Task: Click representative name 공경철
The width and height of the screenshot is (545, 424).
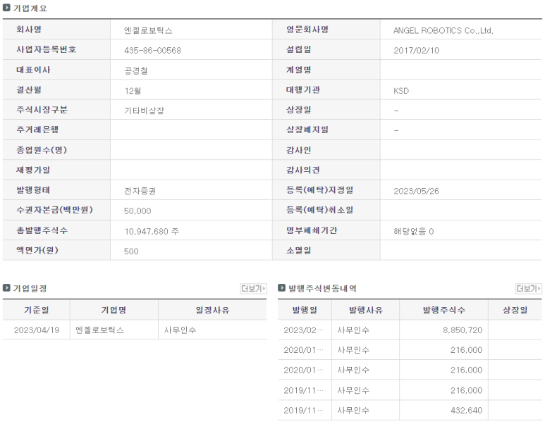Action: click(x=136, y=71)
